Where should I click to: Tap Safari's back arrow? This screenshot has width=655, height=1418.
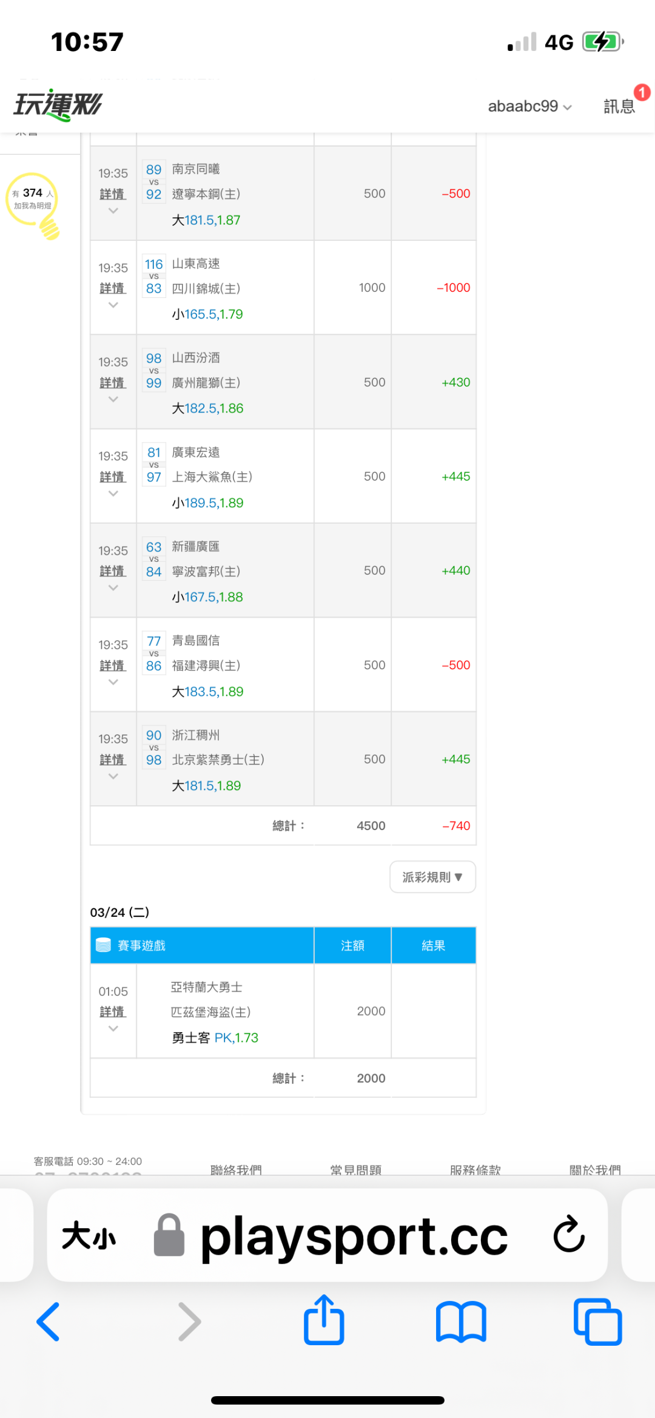[x=49, y=1322]
